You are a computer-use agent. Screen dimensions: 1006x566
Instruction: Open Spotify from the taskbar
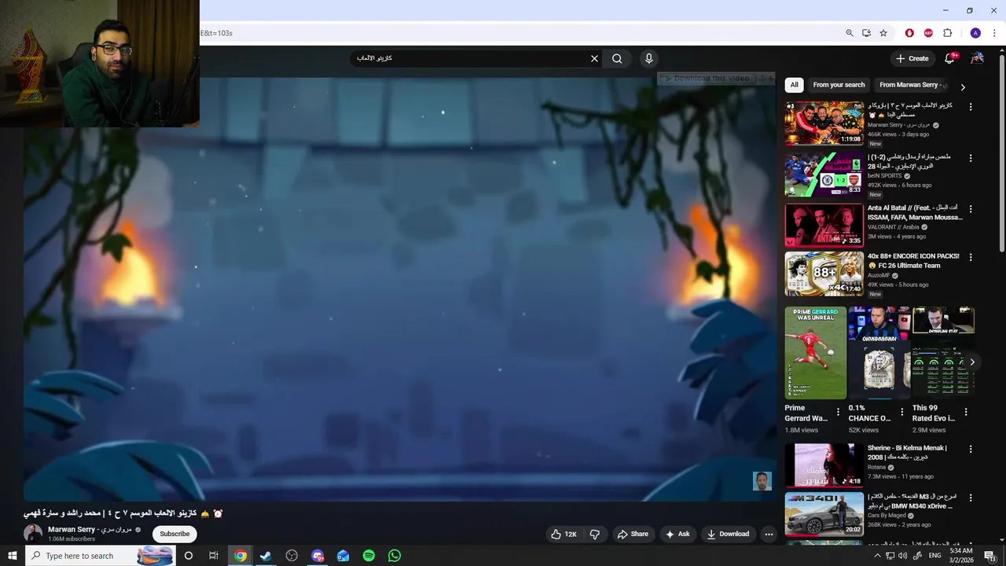pyautogui.click(x=369, y=556)
